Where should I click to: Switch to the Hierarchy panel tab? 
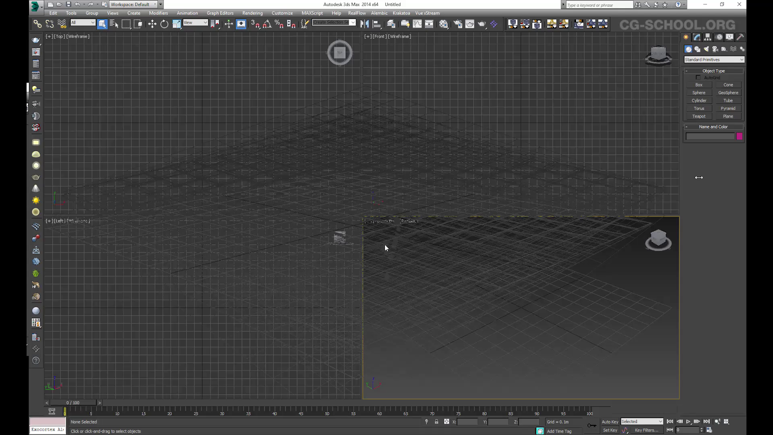tap(708, 37)
